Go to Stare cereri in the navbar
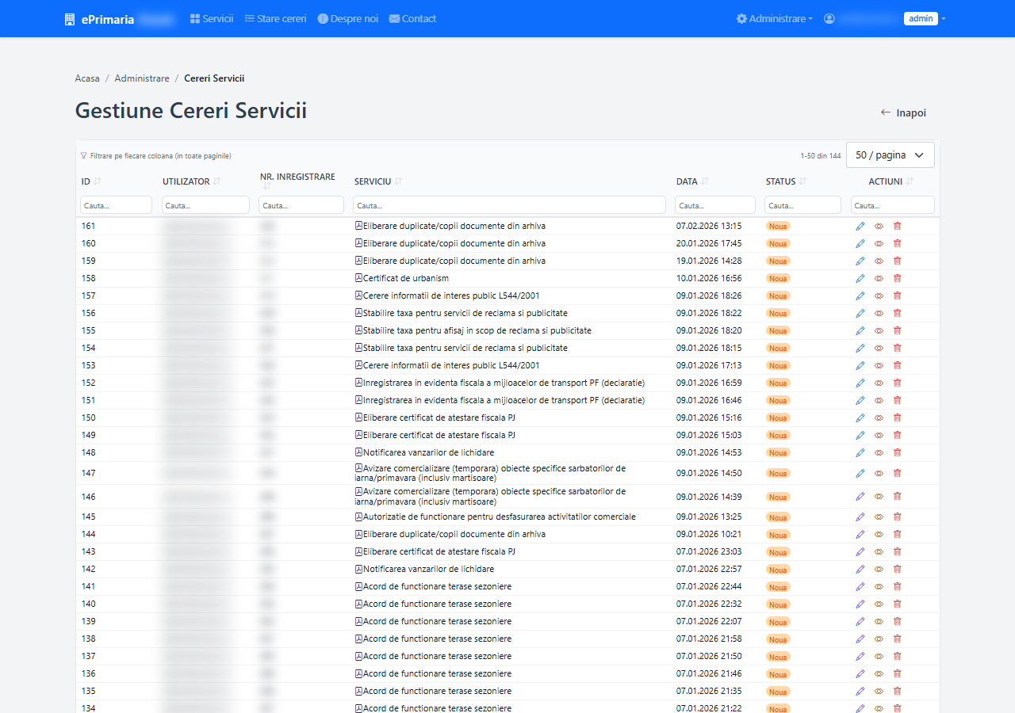1015x713 pixels. tap(275, 18)
